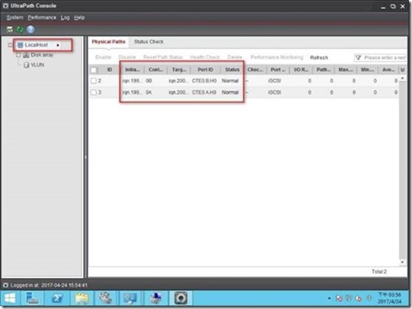Click the keyword filter input field
The width and height of the screenshot is (412, 309).
(380, 58)
